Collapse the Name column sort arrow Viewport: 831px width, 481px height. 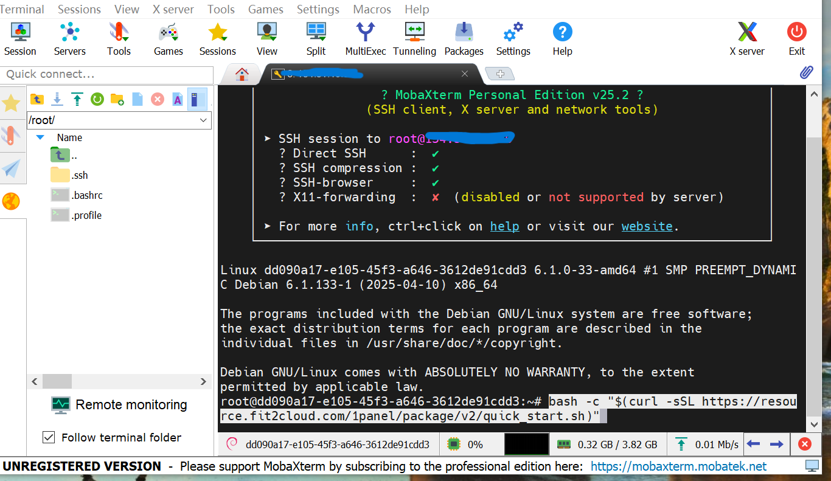coord(40,137)
